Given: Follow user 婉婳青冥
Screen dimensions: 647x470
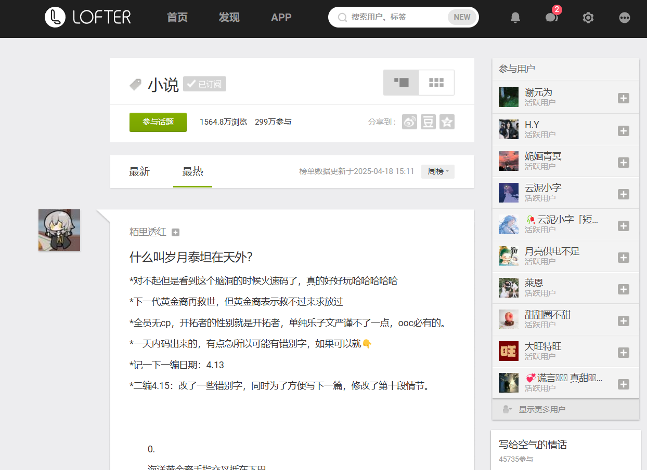Looking at the screenshot, I should [x=624, y=163].
